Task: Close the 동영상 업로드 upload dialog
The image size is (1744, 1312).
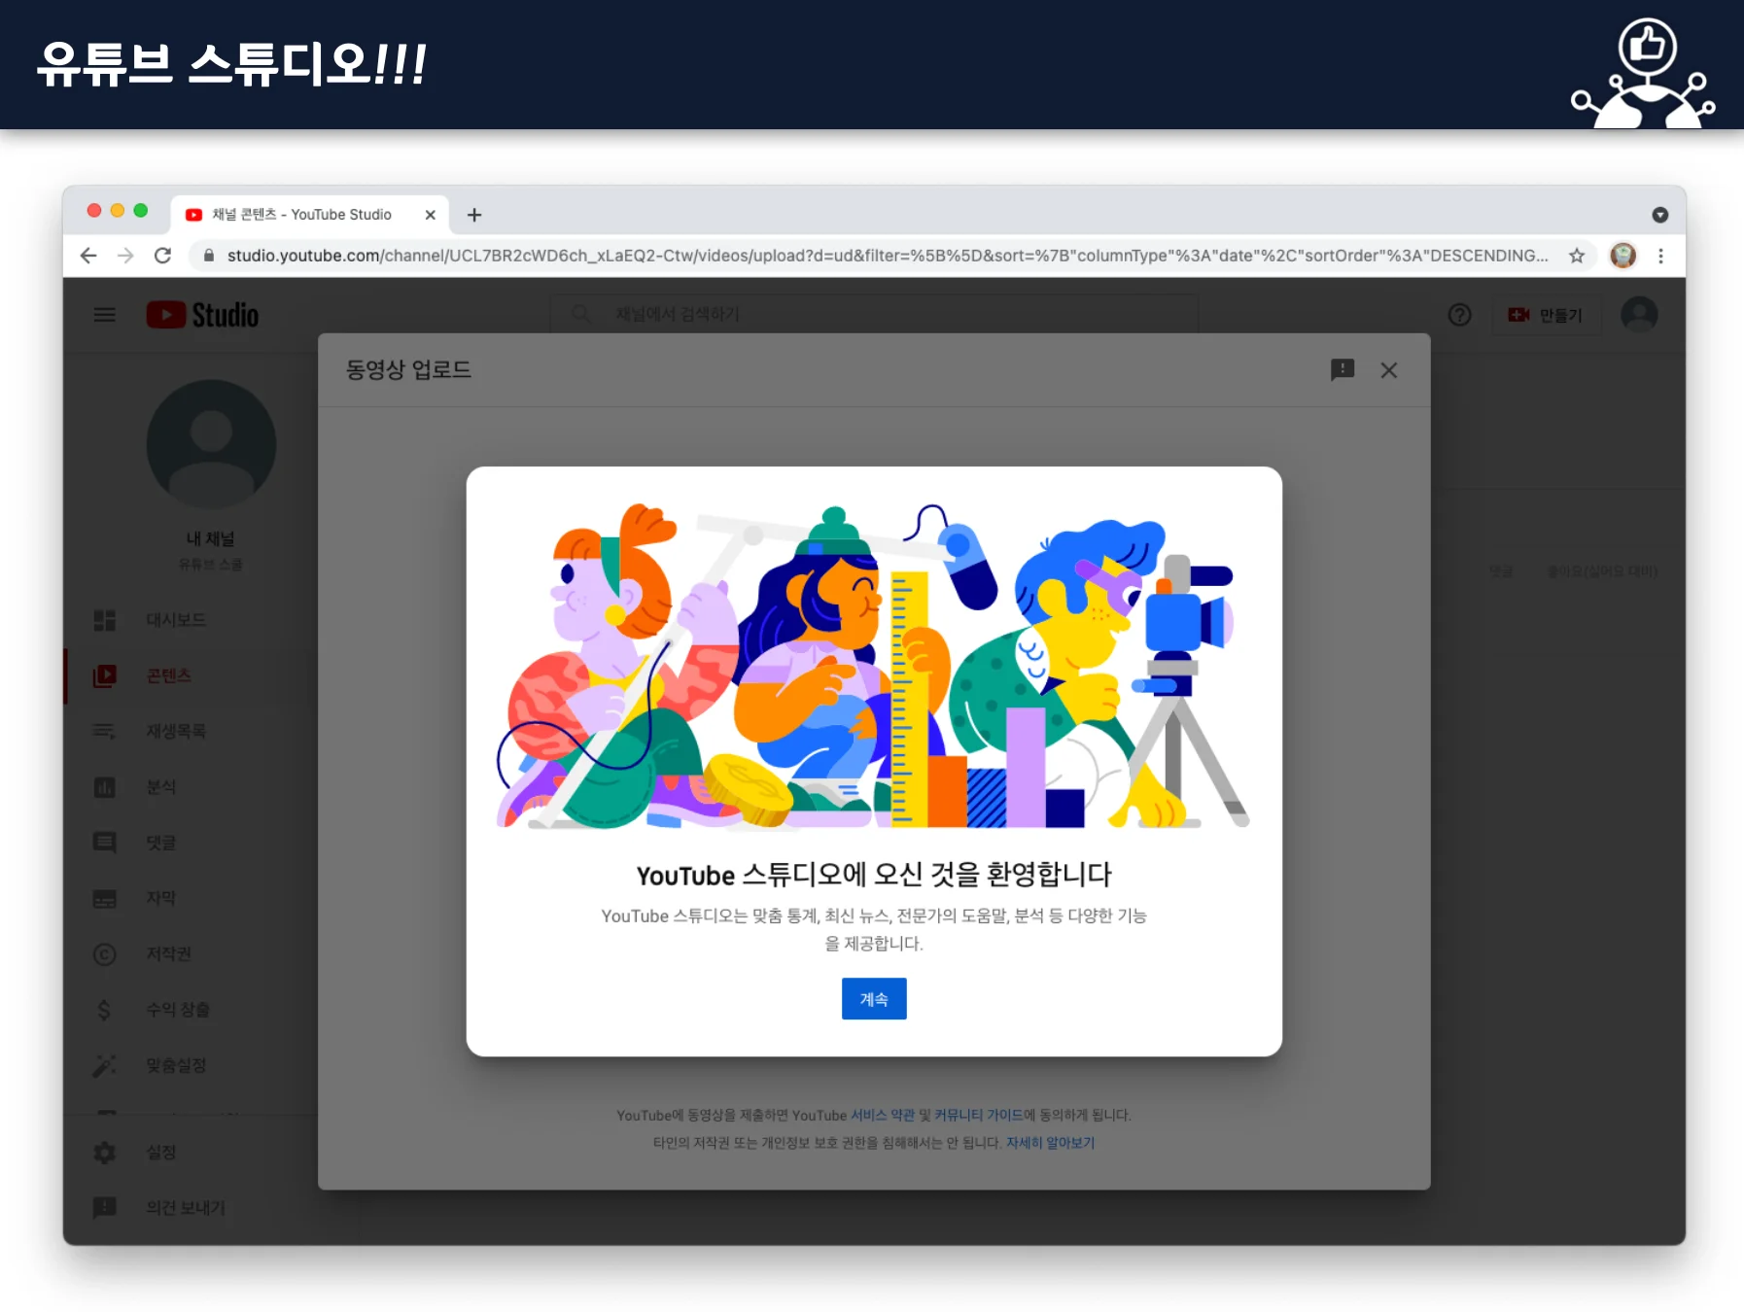Action: click(x=1388, y=370)
